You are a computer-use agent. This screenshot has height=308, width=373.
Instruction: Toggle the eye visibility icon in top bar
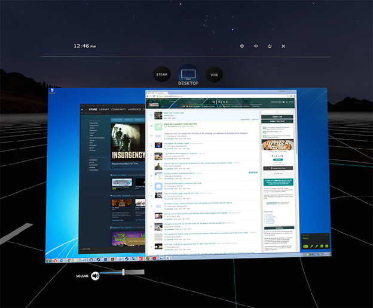[x=256, y=46]
